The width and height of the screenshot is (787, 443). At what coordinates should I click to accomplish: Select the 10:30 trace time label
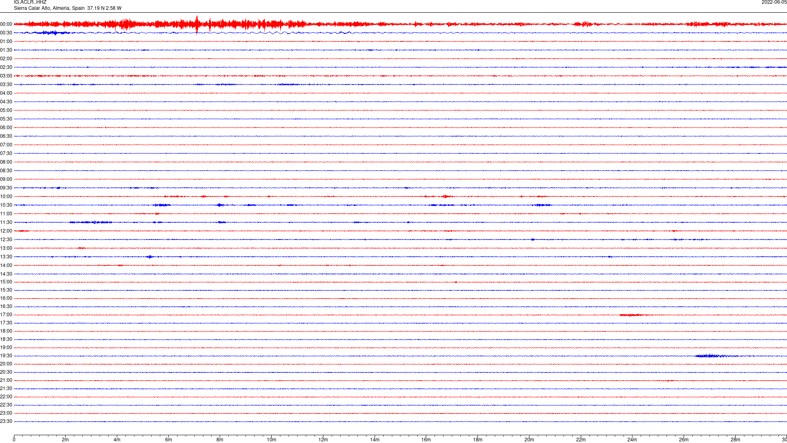6,205
